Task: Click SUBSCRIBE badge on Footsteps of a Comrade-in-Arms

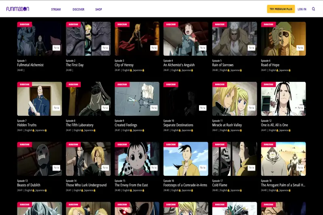Action: [x=171, y=144]
